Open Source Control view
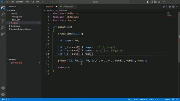The height and width of the screenshot is (101, 180). (x=3, y=21)
